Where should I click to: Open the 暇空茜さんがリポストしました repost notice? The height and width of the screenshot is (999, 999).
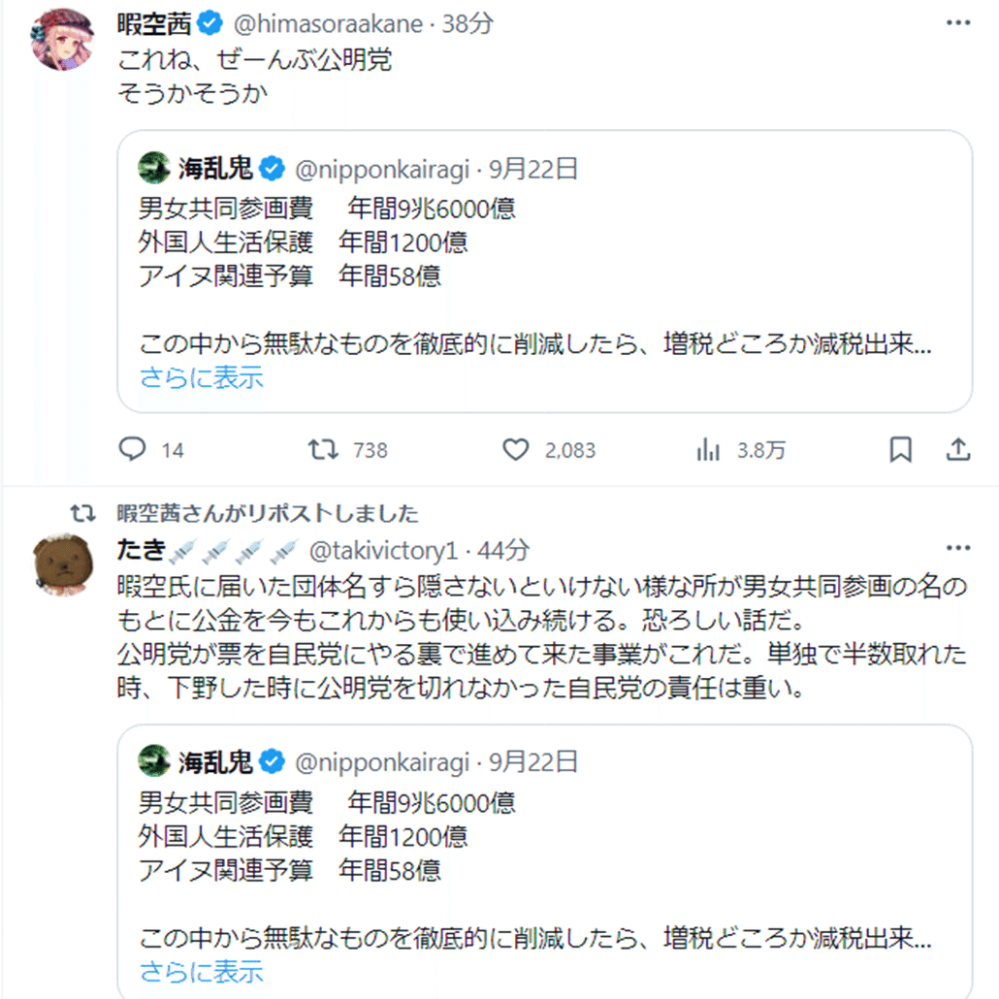(267, 512)
